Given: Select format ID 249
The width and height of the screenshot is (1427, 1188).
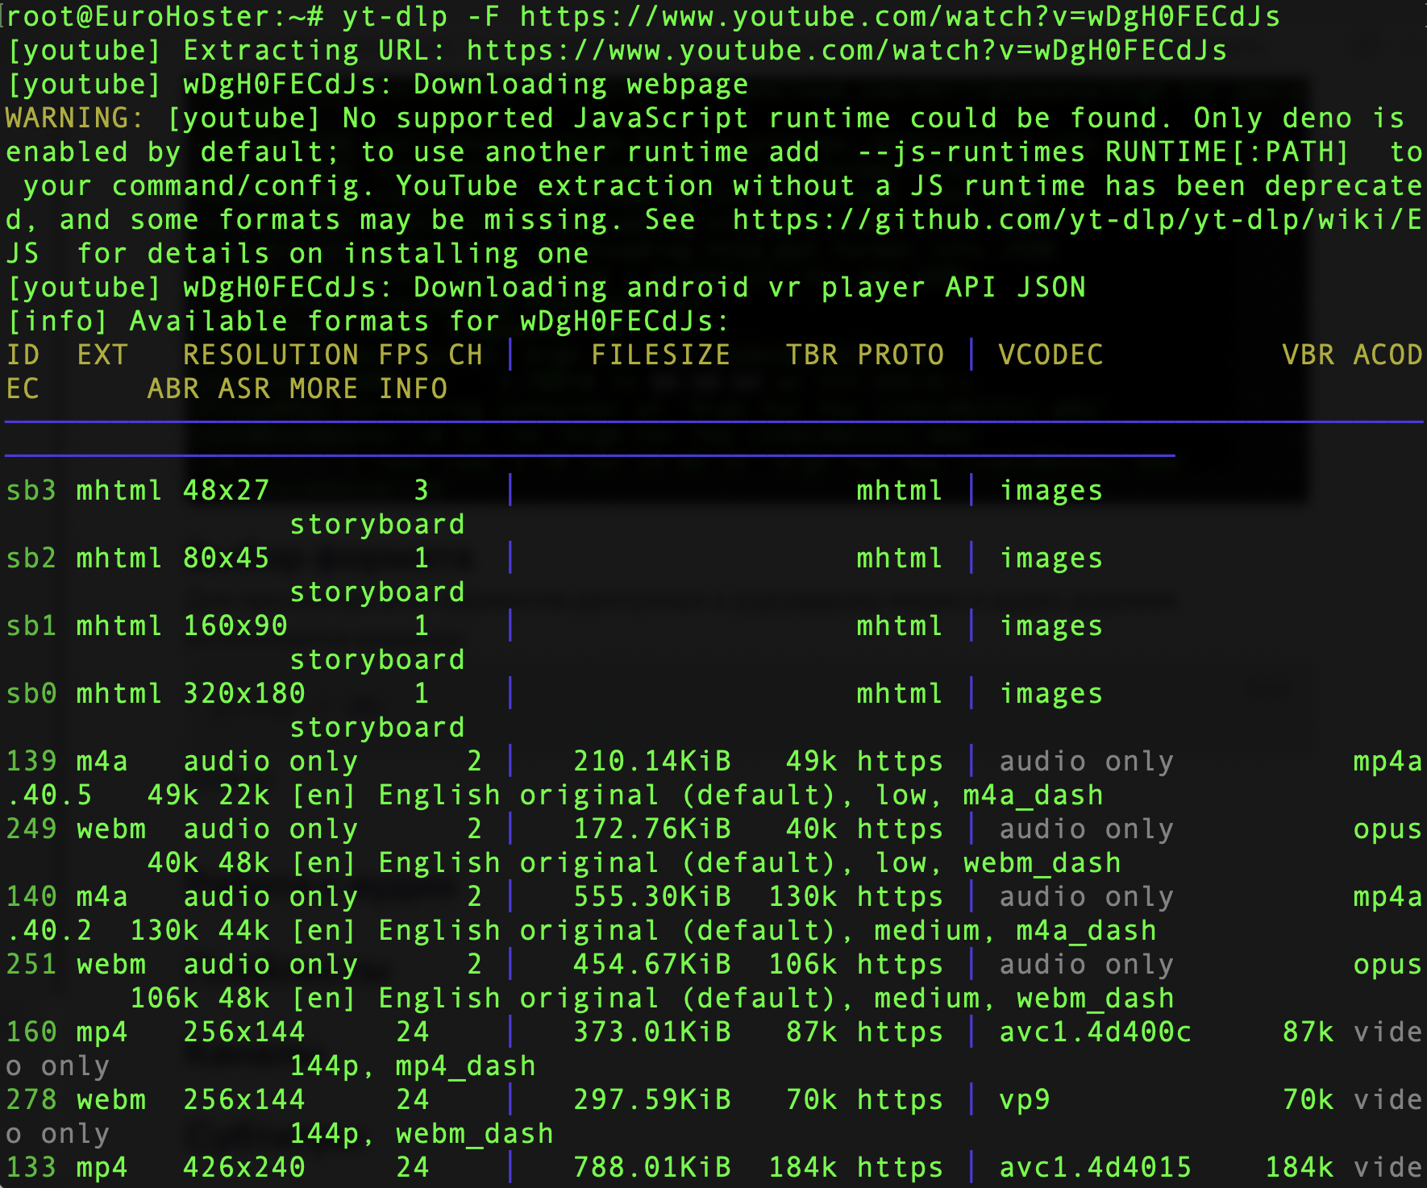Looking at the screenshot, I should (31, 829).
